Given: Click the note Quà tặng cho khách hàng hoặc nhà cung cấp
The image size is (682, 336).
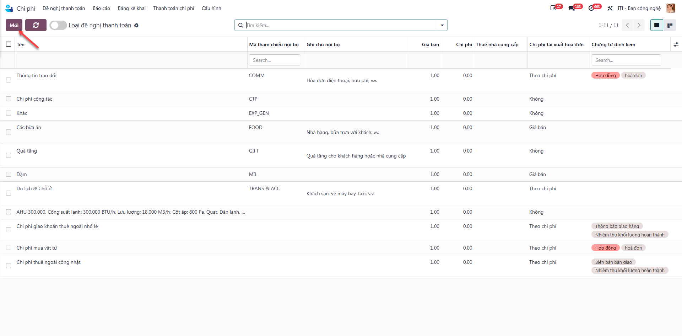Looking at the screenshot, I should pyautogui.click(x=356, y=156).
